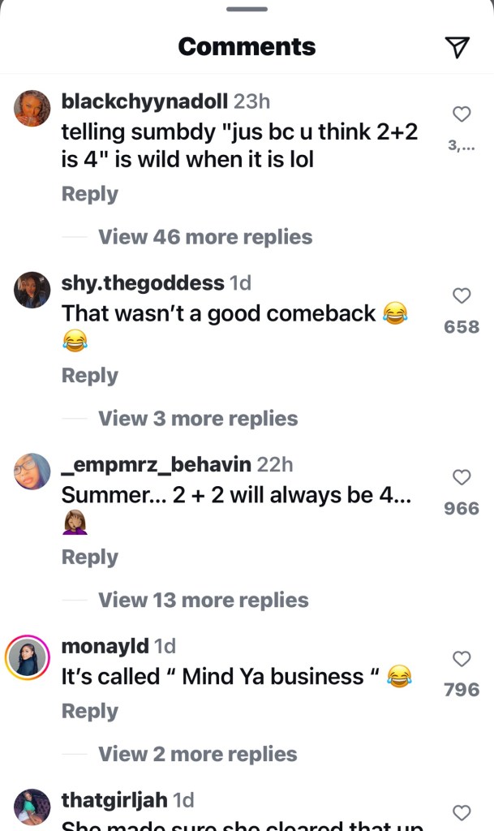Expand View 46 more replies
This screenshot has width=494, height=831.
pos(205,237)
